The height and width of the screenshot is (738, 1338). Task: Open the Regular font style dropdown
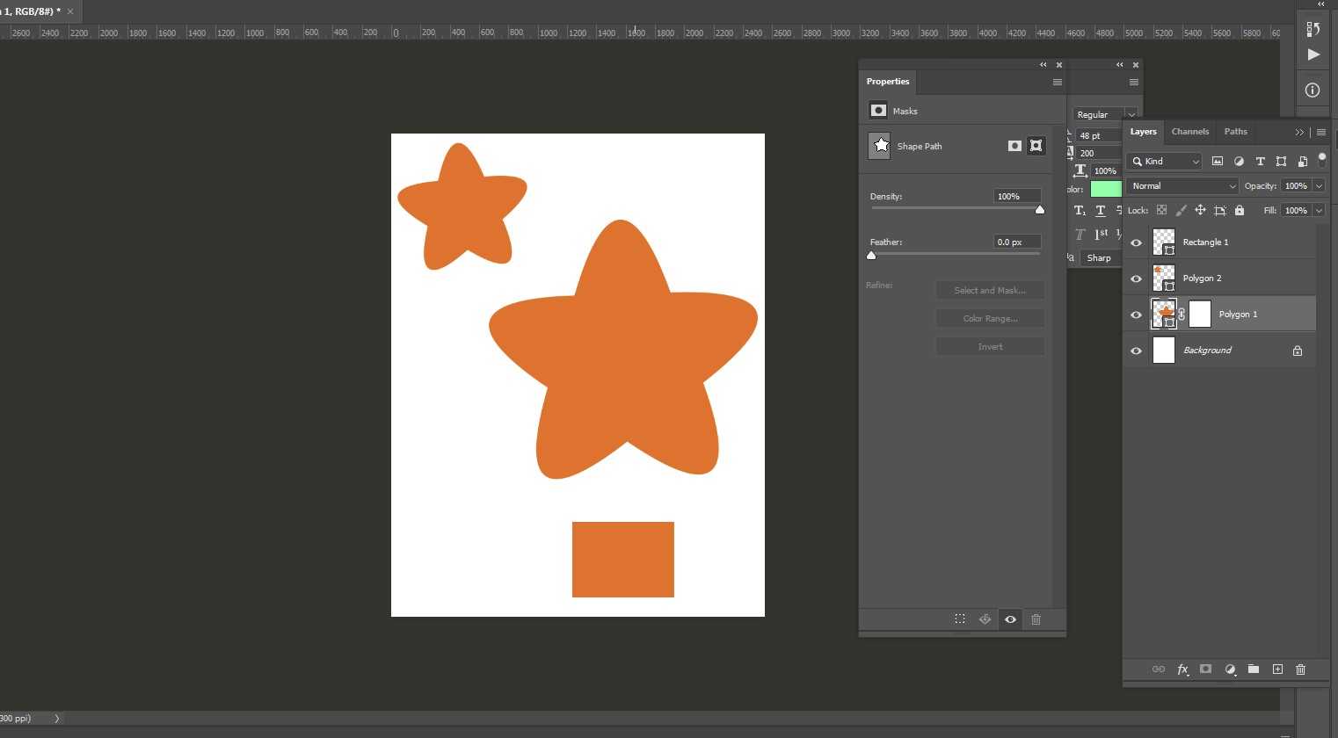1105,114
